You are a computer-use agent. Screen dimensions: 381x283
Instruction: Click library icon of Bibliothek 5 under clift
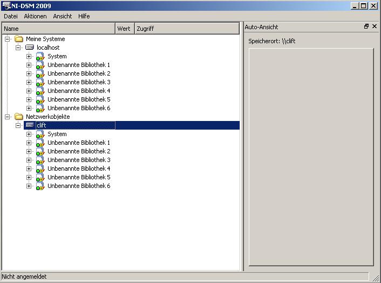tap(40, 177)
